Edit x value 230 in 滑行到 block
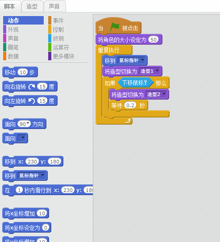The width and height of the screenshot is (220, 242). click(68, 190)
